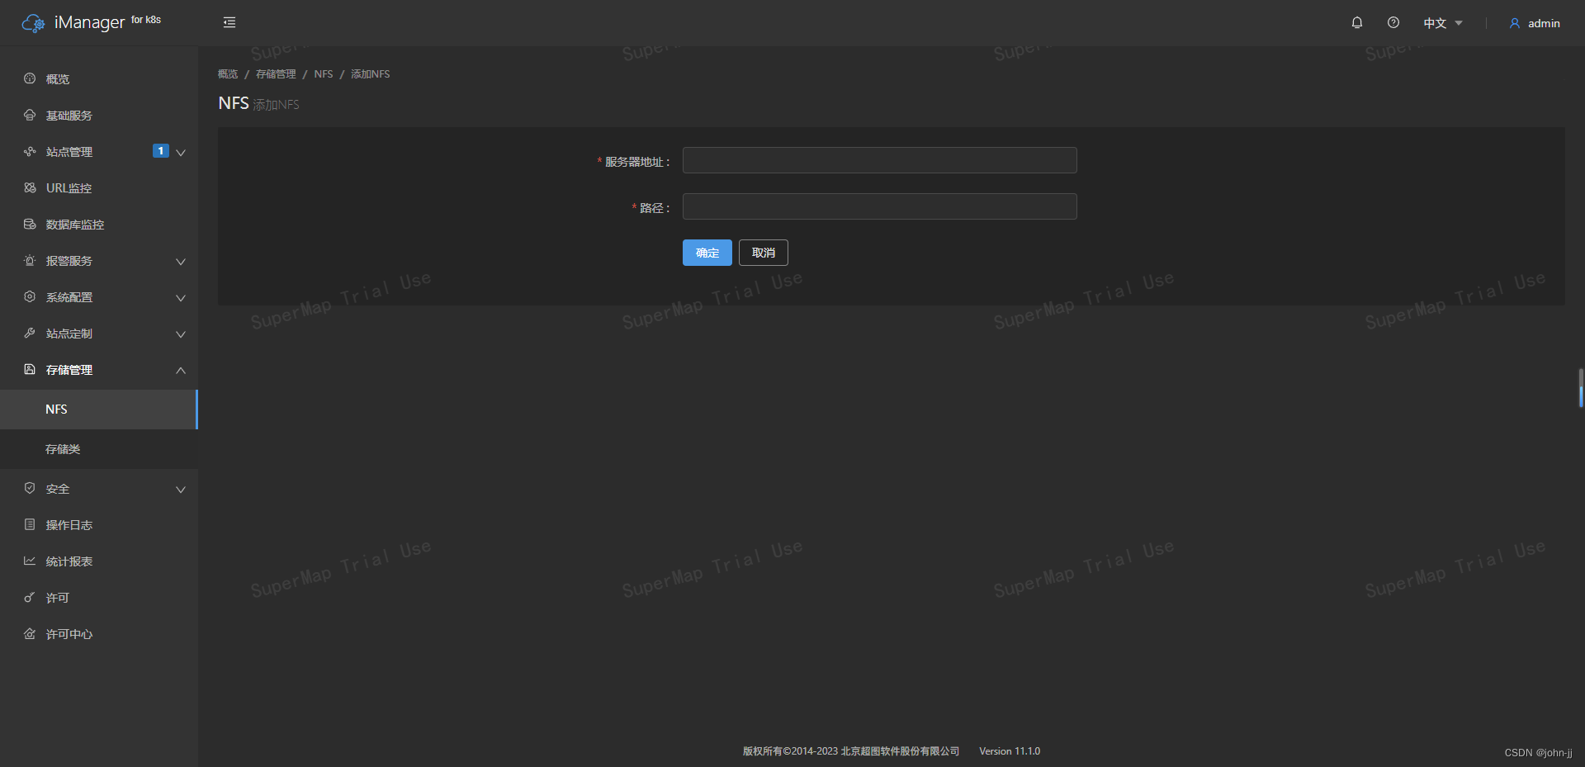Expand 报警服务 with its chevron arrow
This screenshot has height=767, width=1585.
181,261
